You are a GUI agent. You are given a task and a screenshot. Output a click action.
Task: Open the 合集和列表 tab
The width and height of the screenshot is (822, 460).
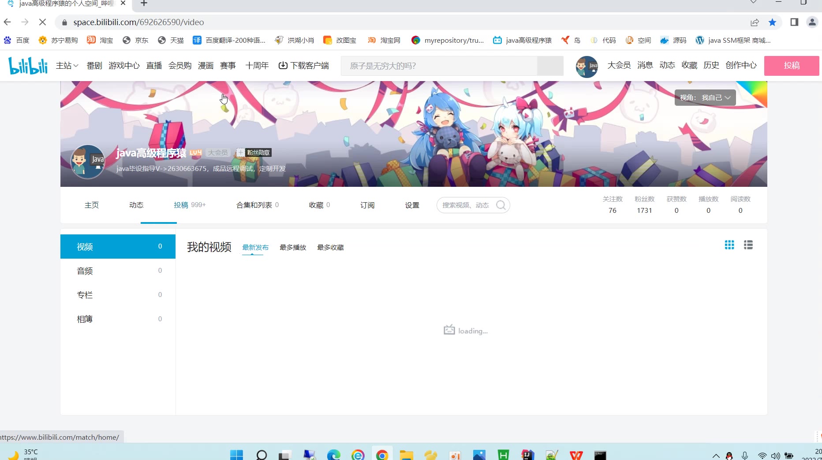coord(258,205)
